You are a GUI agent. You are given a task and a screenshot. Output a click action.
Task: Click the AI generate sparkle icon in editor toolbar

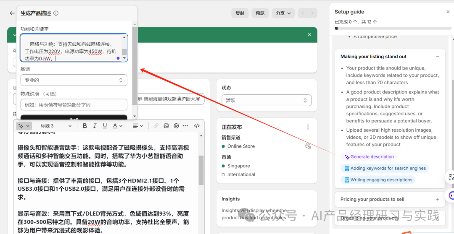tap(21, 126)
